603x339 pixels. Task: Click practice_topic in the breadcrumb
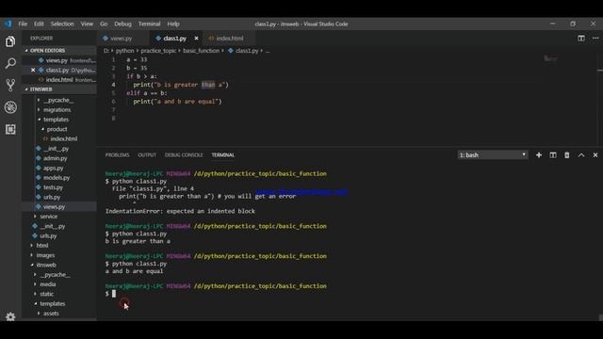click(158, 50)
